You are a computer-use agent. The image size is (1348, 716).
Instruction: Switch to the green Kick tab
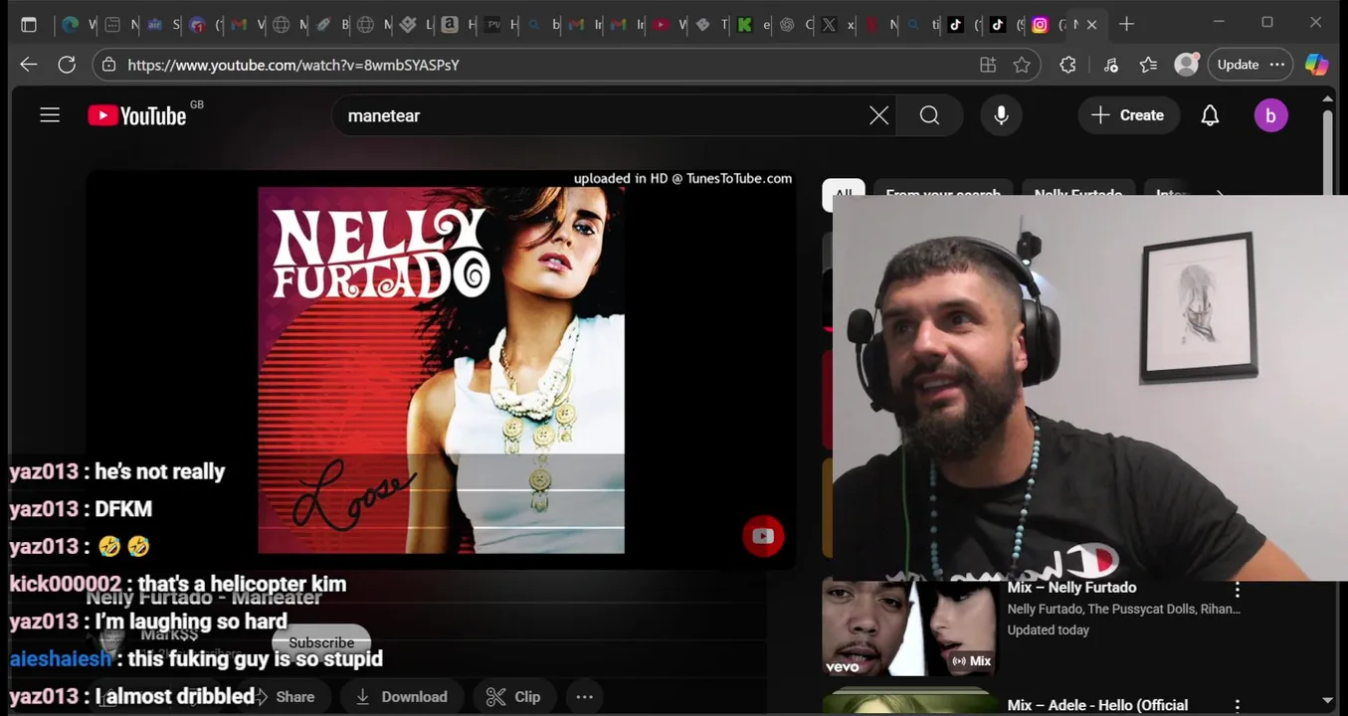tap(744, 25)
